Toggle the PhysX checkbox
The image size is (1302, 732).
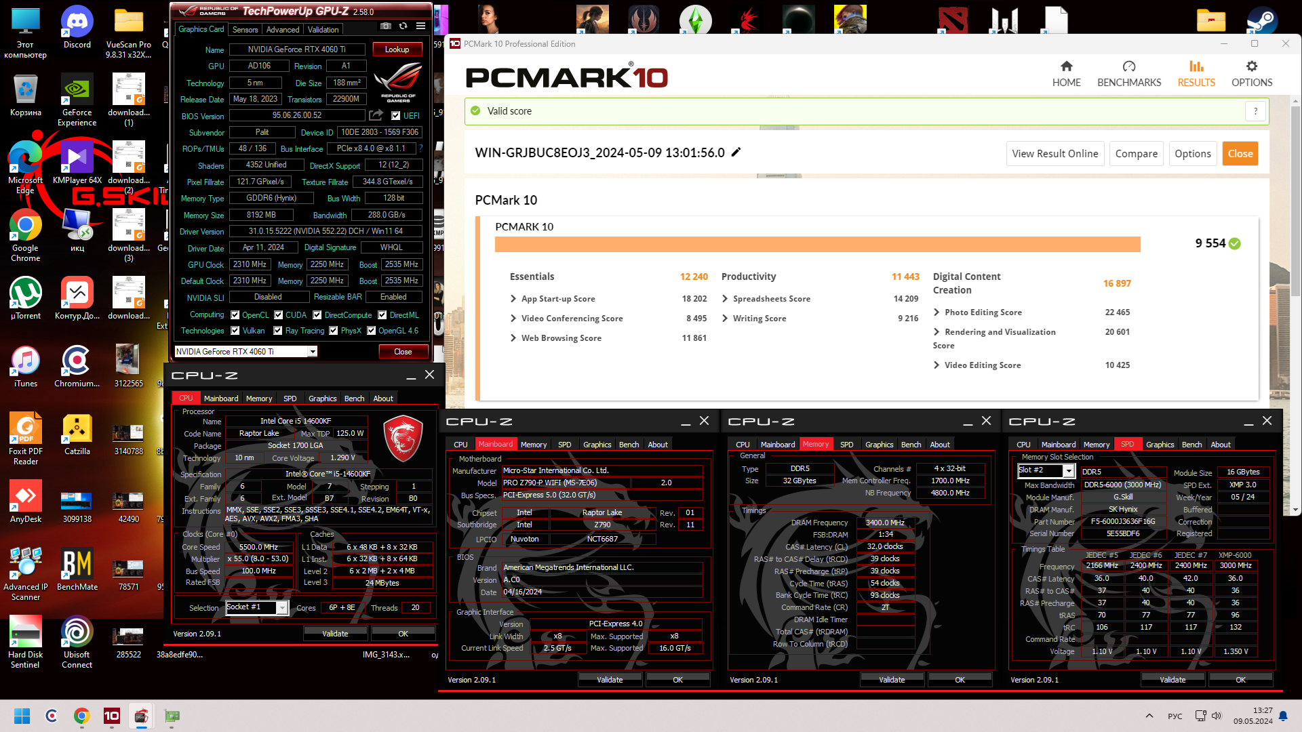pyautogui.click(x=334, y=331)
